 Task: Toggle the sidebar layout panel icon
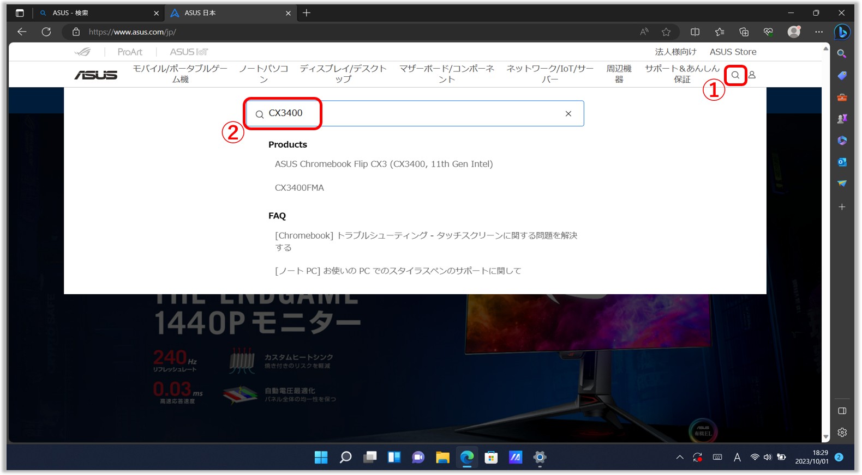pos(842,411)
